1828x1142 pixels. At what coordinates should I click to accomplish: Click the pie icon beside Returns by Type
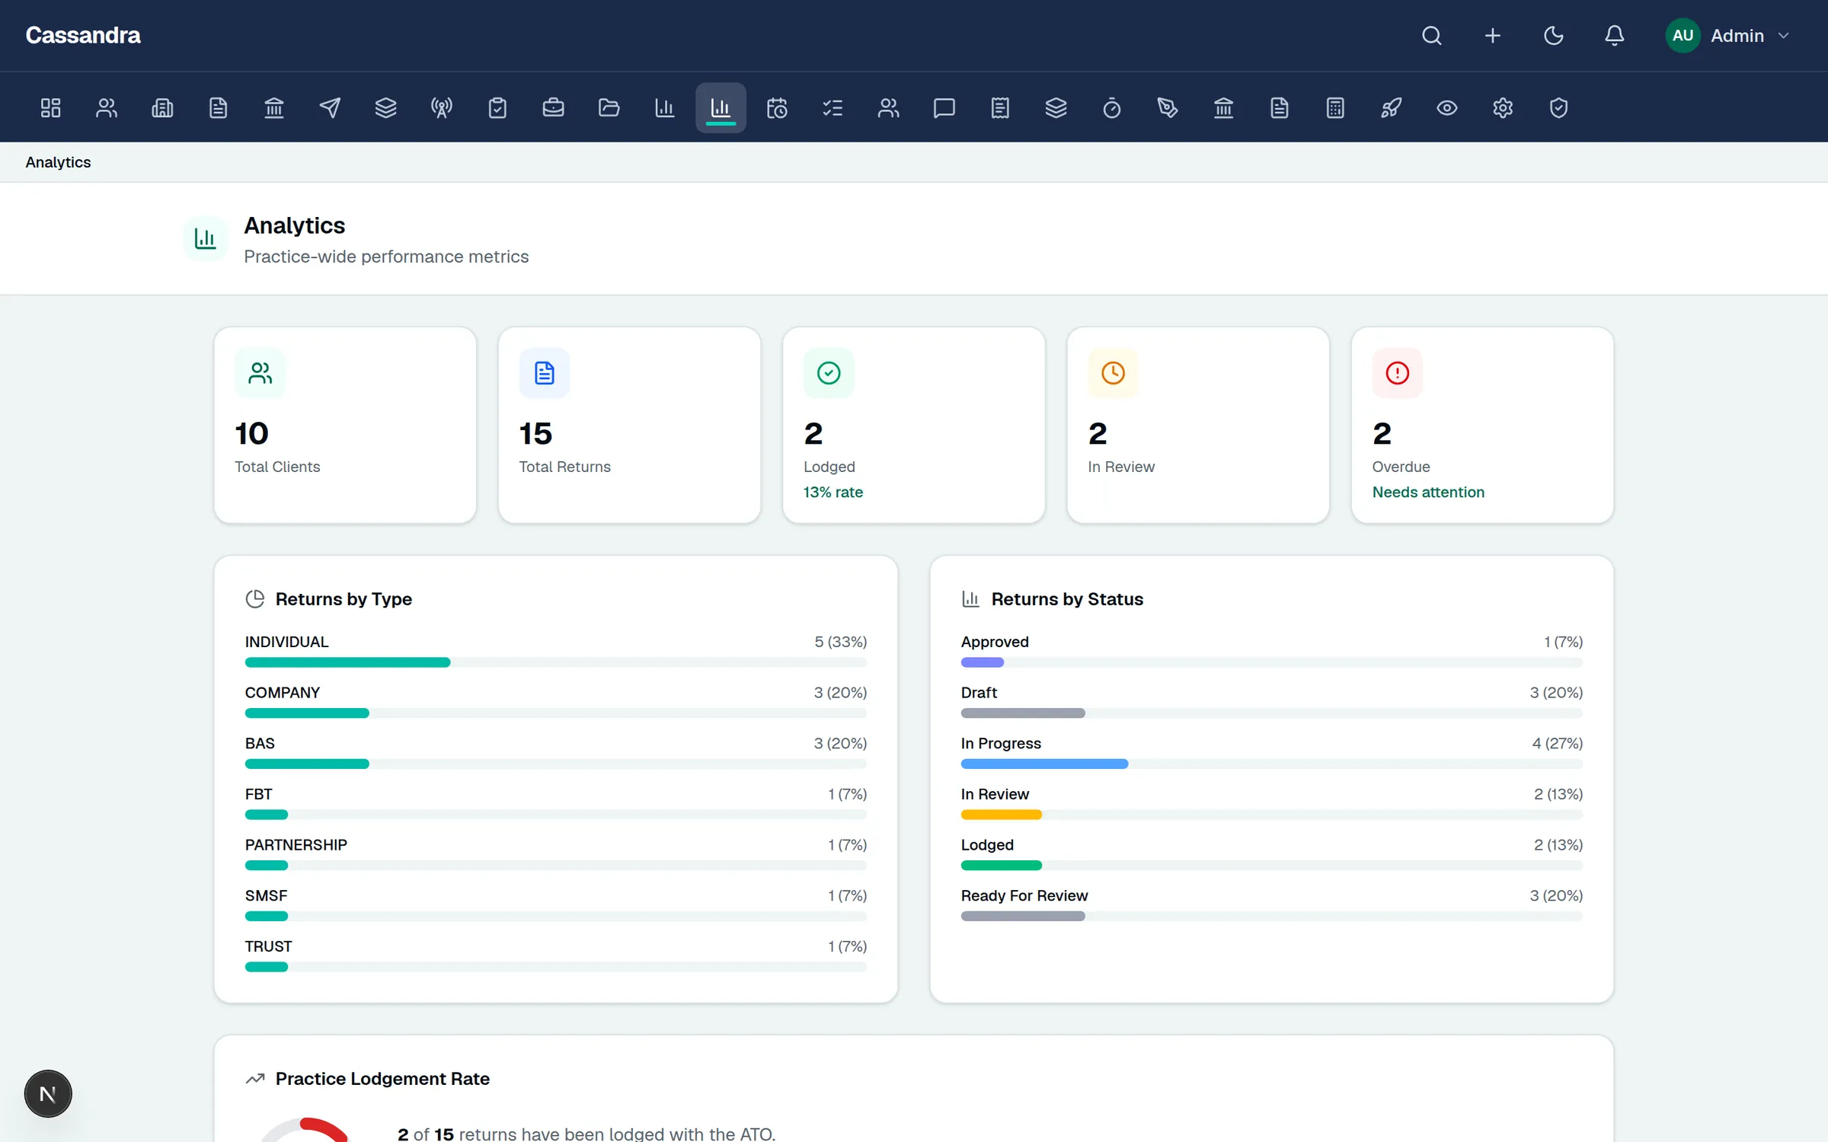click(255, 599)
